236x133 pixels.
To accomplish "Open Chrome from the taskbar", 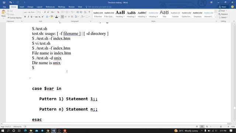I will coord(48,130).
